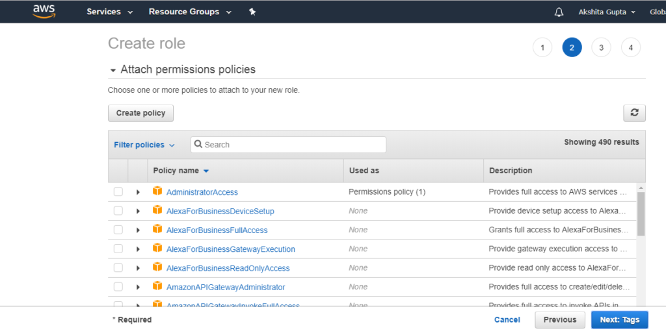Click 'Provide read only access to AlexaFor' description
Image resolution: width=666 pixels, height=333 pixels.
coord(557,268)
